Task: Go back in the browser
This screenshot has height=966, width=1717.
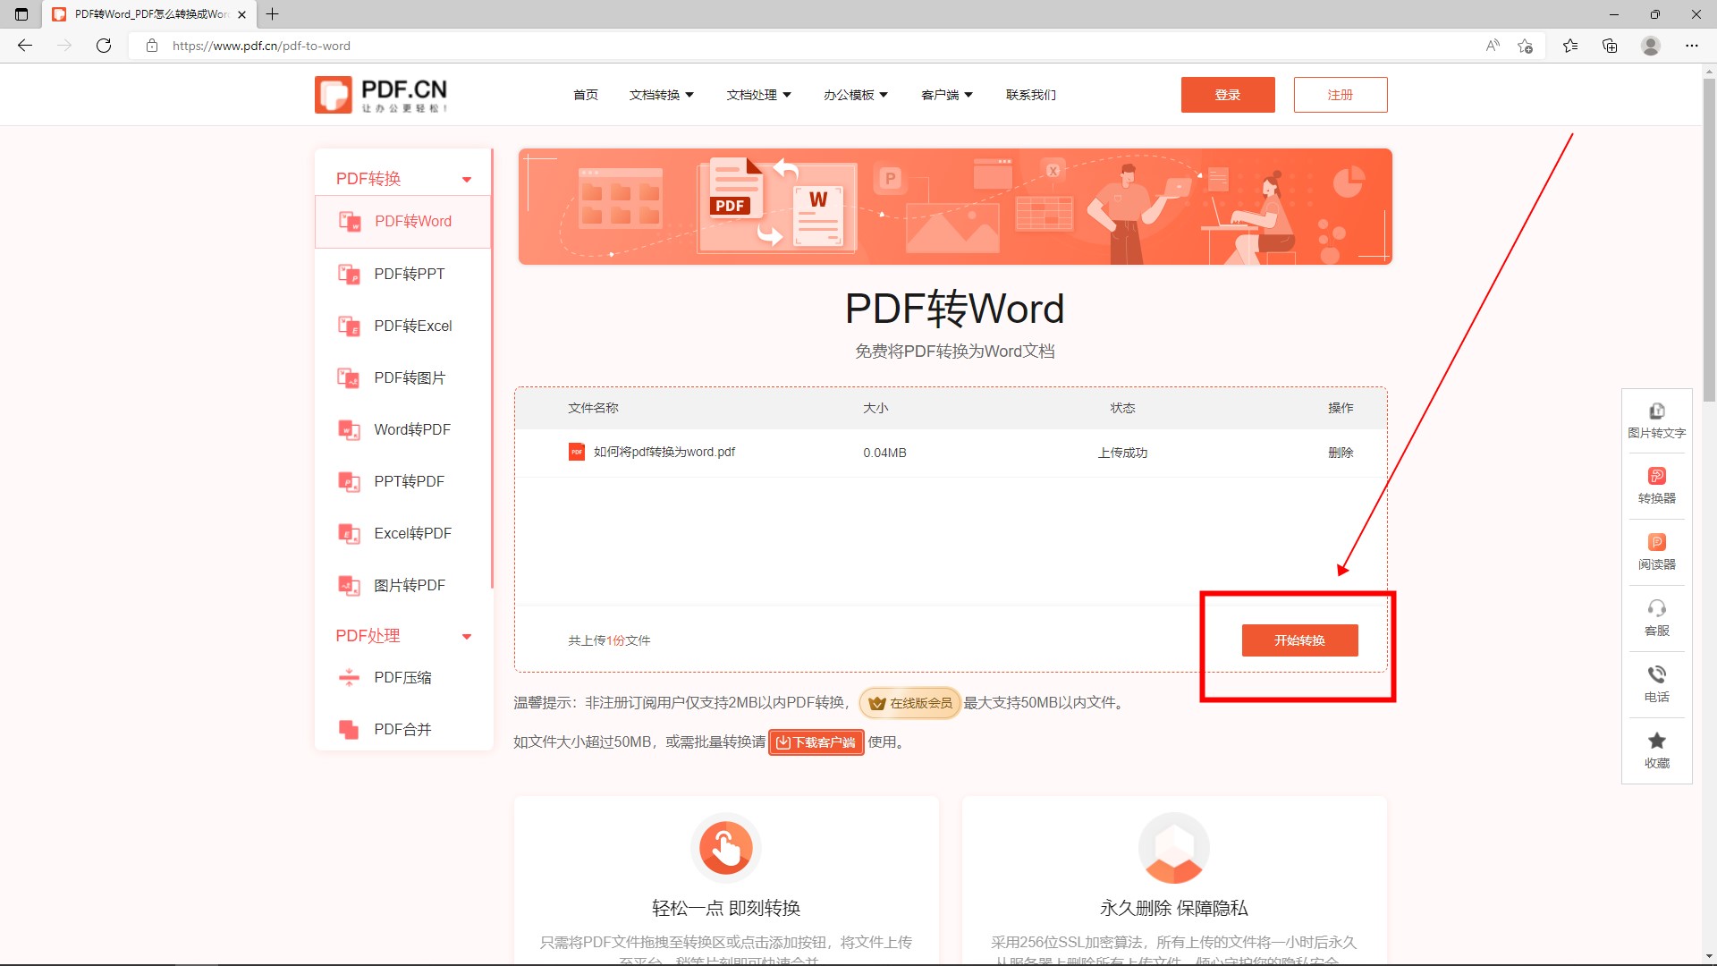Action: pos(25,46)
